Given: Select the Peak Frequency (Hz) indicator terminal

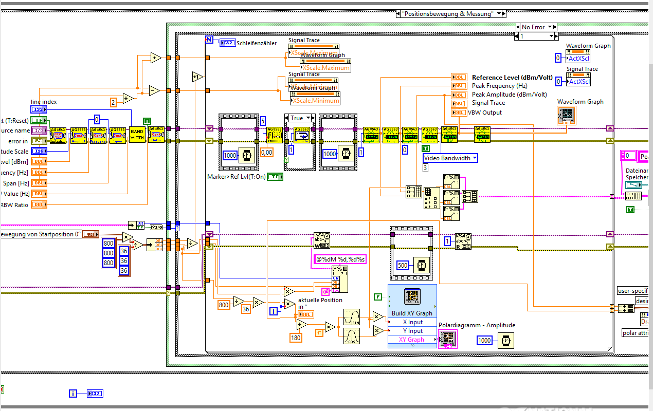Looking at the screenshot, I should point(459,86).
